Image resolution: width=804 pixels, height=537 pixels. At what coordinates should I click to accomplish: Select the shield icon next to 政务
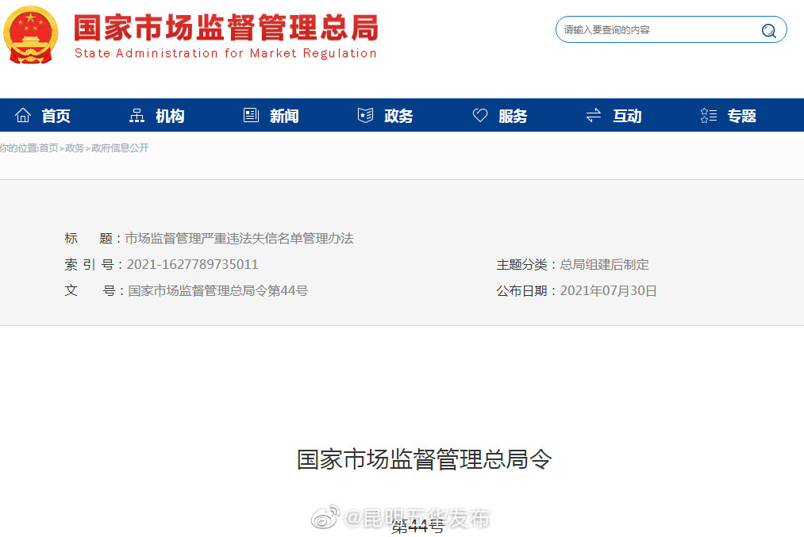click(x=364, y=115)
